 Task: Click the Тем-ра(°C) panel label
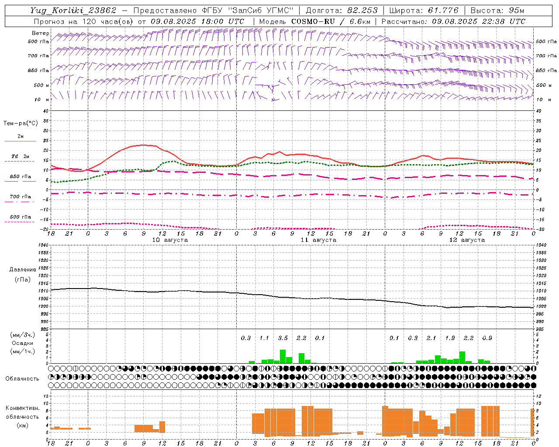[x=21, y=124]
